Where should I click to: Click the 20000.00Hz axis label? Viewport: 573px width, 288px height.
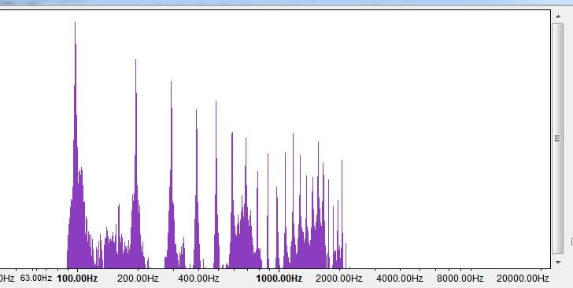(x=523, y=279)
